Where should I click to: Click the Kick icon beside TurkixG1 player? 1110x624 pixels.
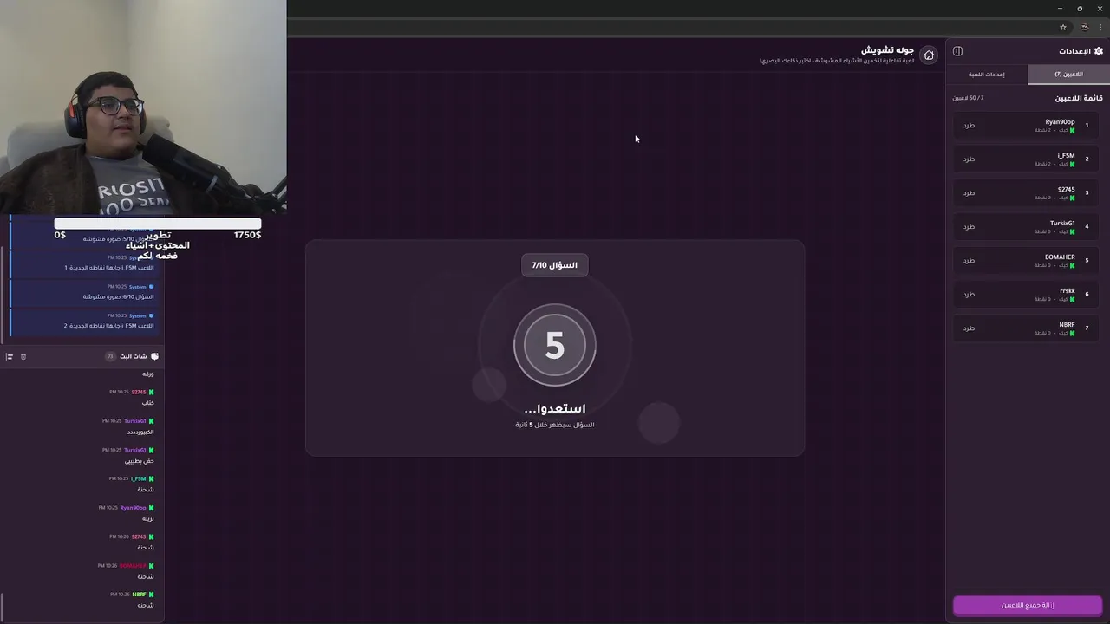click(1073, 231)
